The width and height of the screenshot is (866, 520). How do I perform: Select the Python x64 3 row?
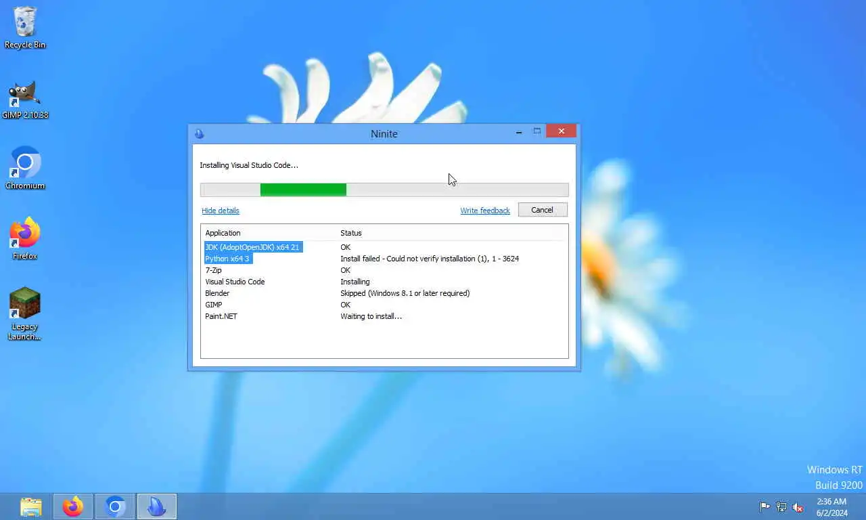pyautogui.click(x=384, y=259)
